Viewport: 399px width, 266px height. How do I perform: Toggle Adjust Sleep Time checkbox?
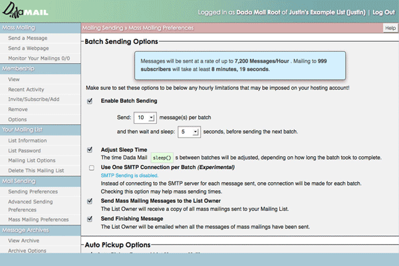pos(90,150)
